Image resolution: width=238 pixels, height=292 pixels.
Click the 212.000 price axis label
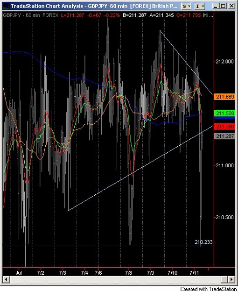point(224,62)
